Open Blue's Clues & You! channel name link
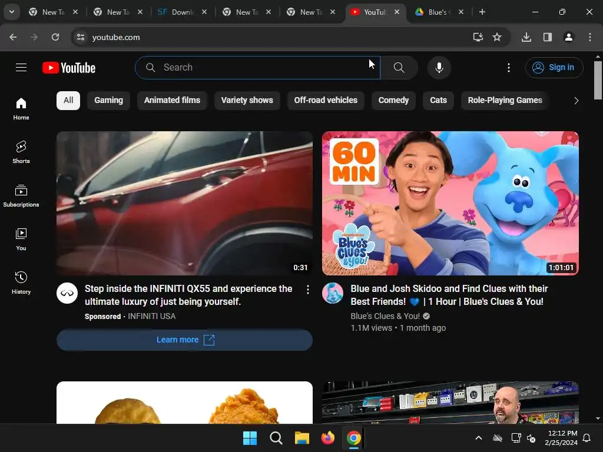This screenshot has height=452, width=603. pos(385,316)
